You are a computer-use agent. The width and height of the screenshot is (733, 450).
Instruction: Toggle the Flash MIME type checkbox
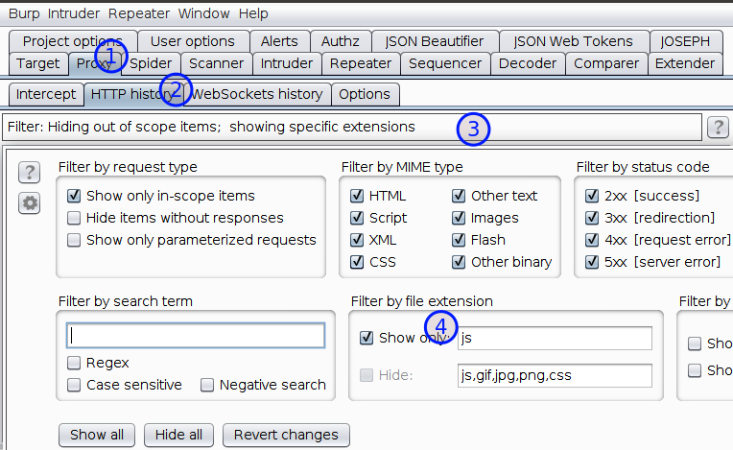459,240
